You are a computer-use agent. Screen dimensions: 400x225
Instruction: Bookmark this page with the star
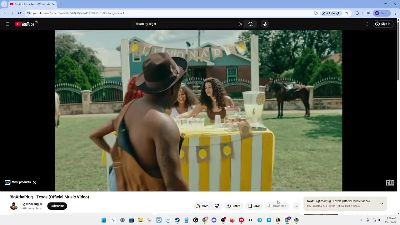pyautogui.click(x=347, y=13)
